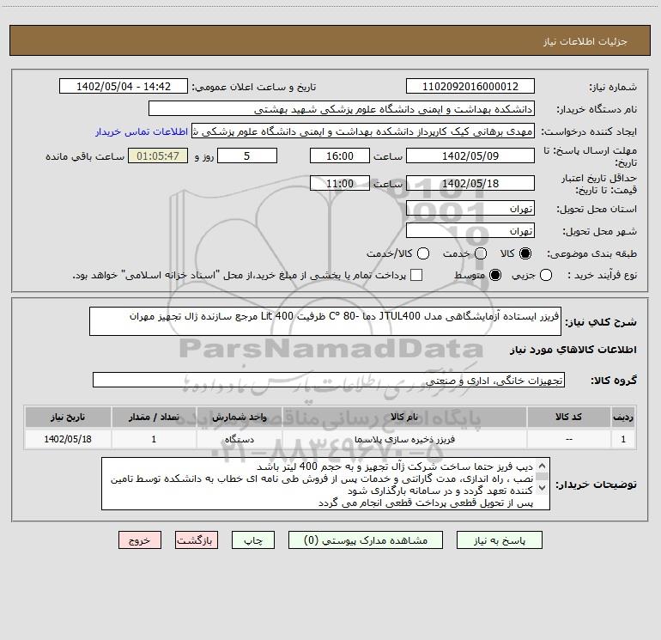Select the خدمت radio button
The height and width of the screenshot is (640, 661).
coord(481,253)
